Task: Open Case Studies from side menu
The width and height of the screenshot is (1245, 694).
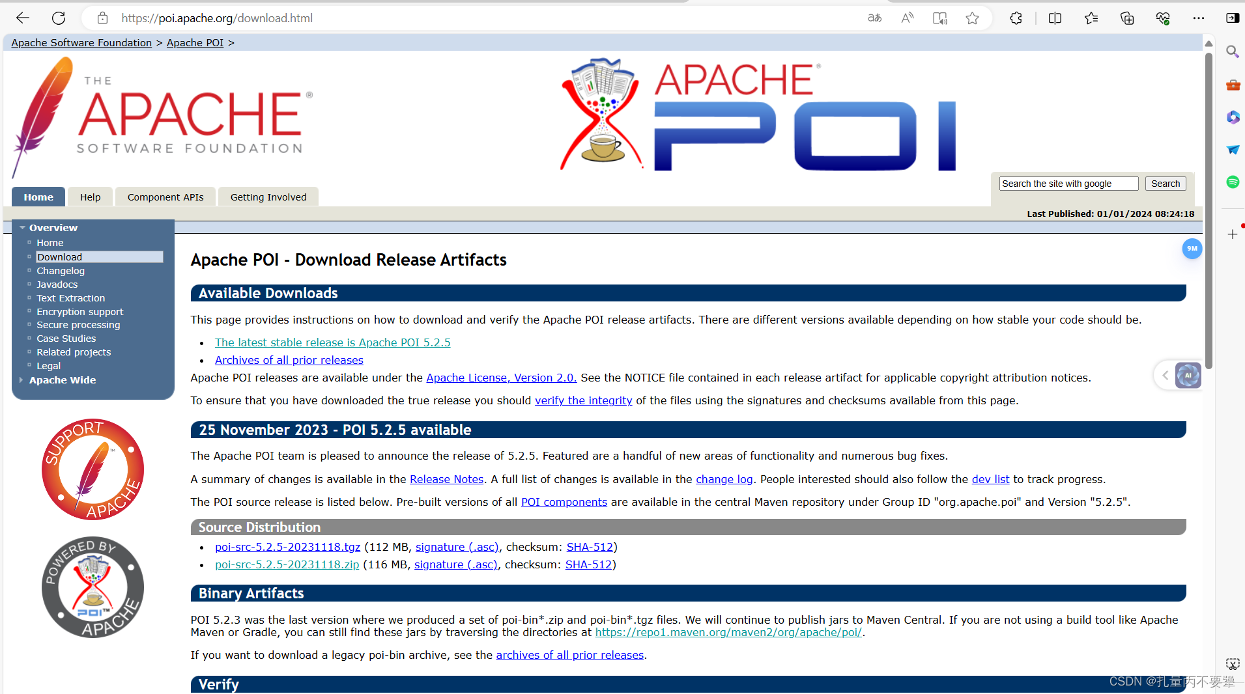Action: coord(66,339)
